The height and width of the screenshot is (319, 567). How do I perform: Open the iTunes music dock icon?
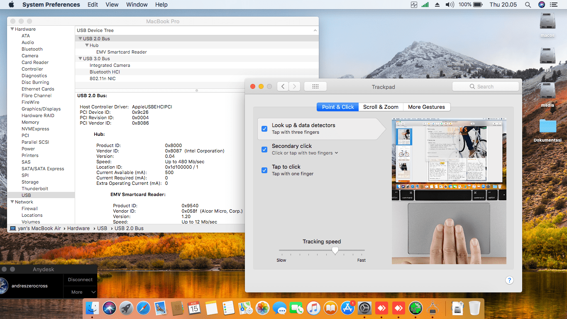coord(314,308)
